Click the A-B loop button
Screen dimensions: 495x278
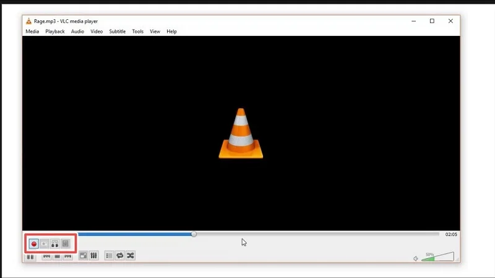click(55, 244)
